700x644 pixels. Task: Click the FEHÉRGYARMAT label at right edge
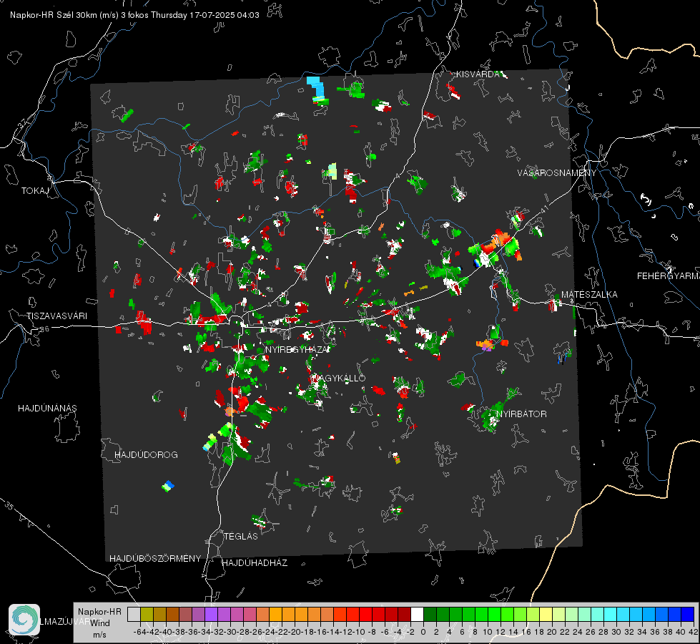(x=669, y=276)
